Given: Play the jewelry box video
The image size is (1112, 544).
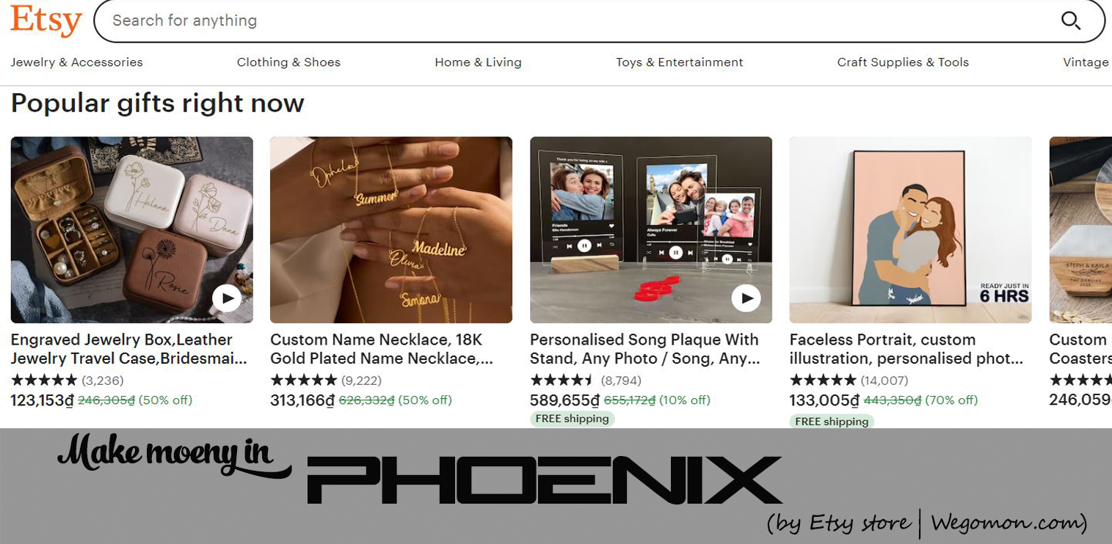Looking at the screenshot, I should click(x=227, y=298).
